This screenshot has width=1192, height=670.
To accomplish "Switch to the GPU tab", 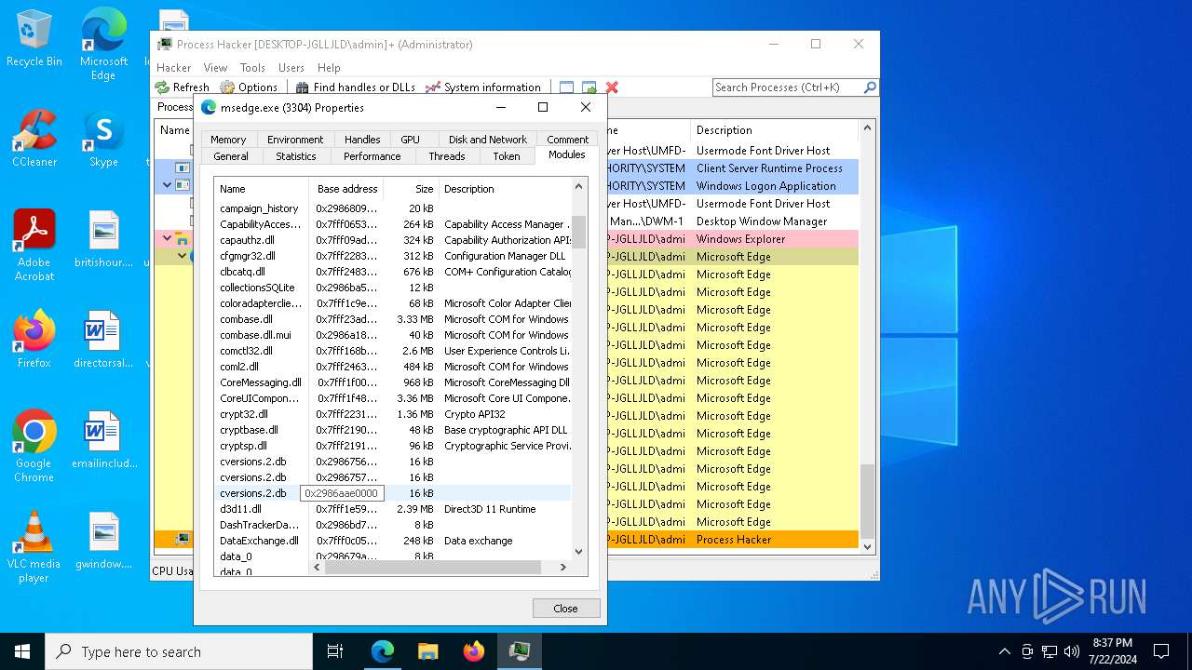I will pyautogui.click(x=410, y=140).
